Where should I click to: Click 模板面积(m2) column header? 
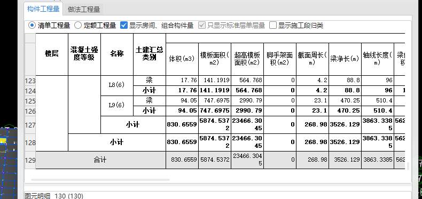[215, 59]
